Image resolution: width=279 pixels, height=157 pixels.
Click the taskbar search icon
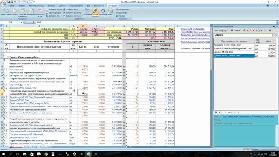click(x=10, y=154)
